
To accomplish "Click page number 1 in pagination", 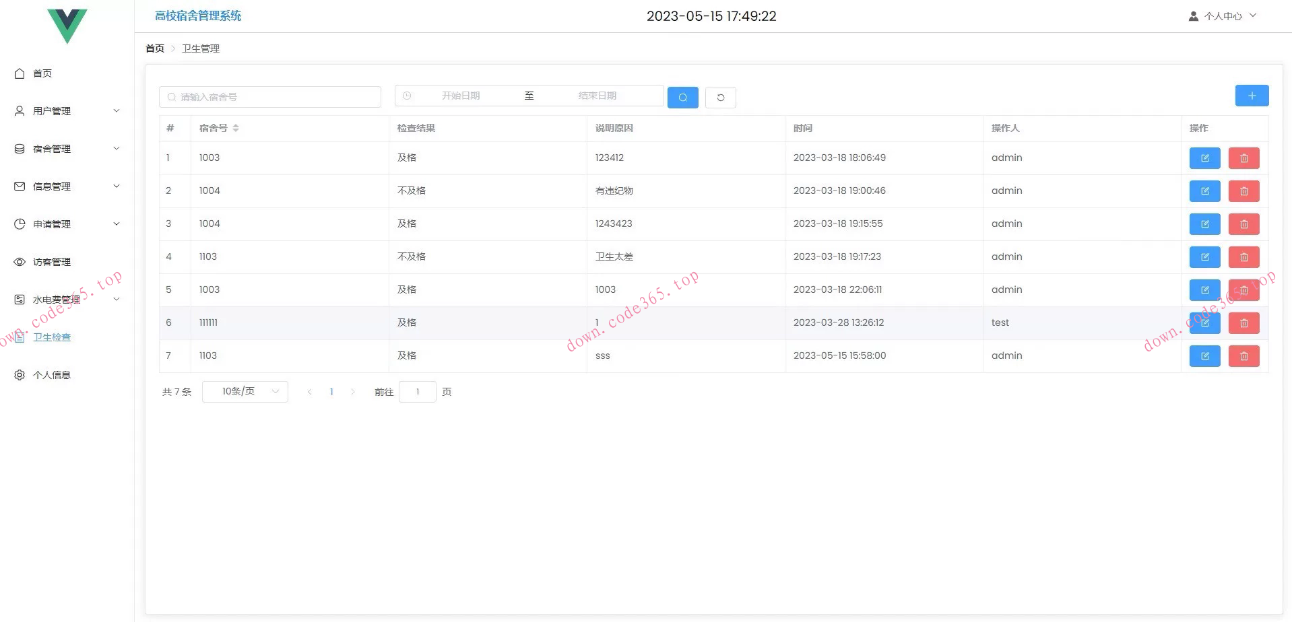I will [x=331, y=392].
